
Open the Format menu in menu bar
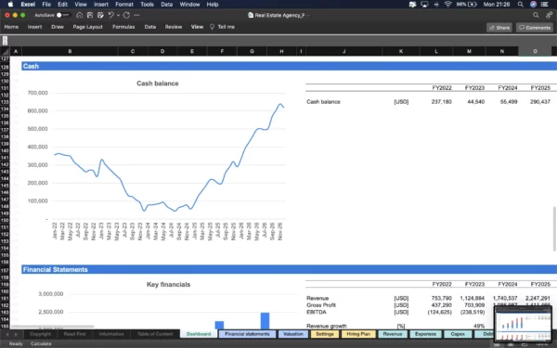pyautogui.click(x=124, y=5)
